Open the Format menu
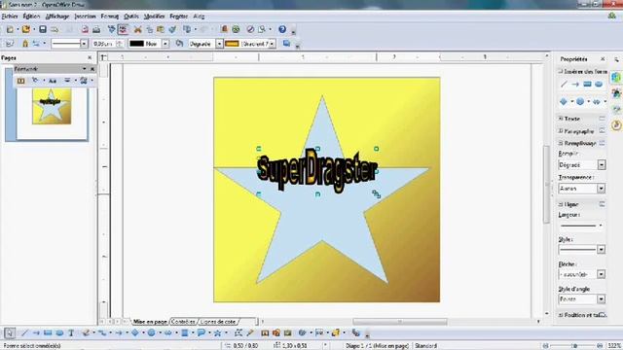 pos(110,17)
